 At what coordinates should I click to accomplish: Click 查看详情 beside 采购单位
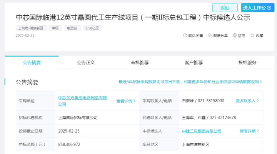pos(126,101)
